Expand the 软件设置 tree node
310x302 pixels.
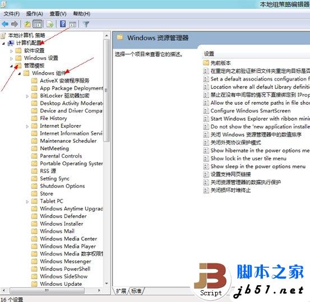tap(11, 51)
